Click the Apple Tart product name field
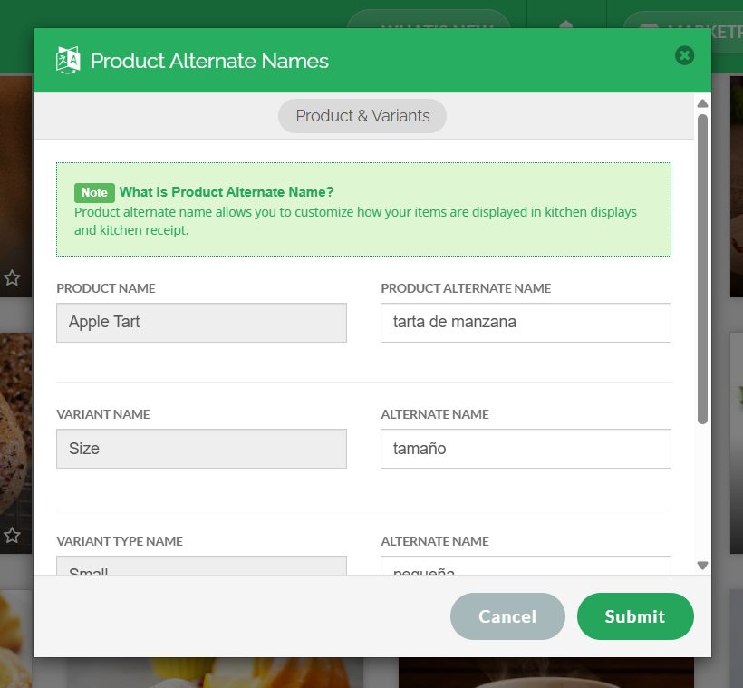743x688 pixels. [x=201, y=323]
